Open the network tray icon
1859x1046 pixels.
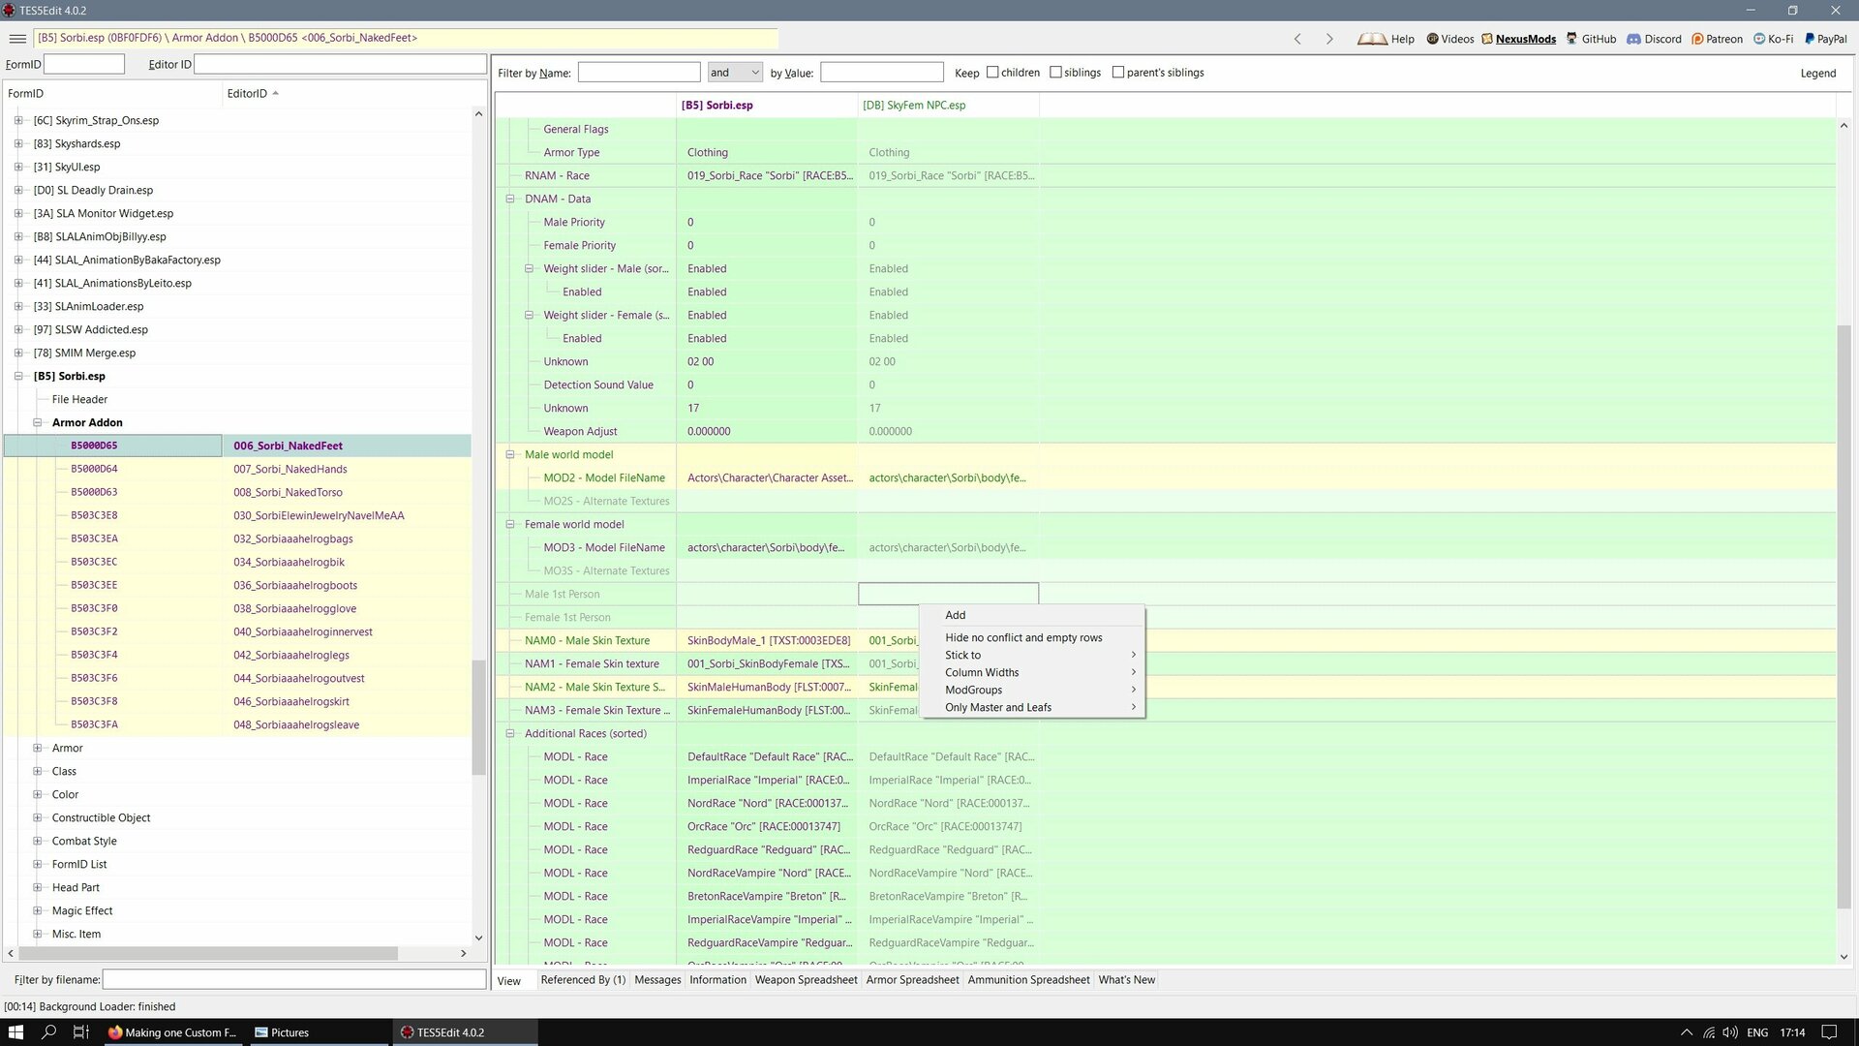[x=1709, y=1032]
